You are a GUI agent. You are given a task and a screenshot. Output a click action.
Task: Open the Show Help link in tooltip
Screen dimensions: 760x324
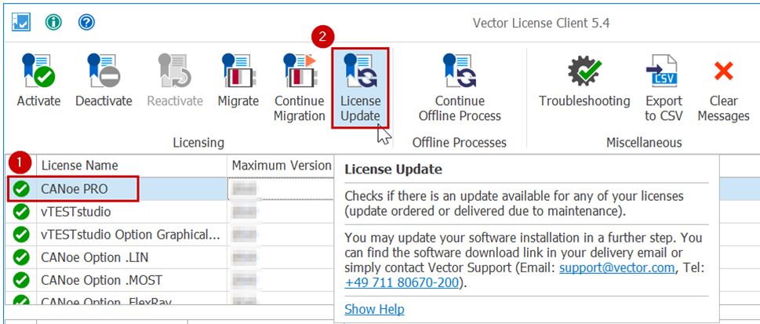click(x=374, y=309)
